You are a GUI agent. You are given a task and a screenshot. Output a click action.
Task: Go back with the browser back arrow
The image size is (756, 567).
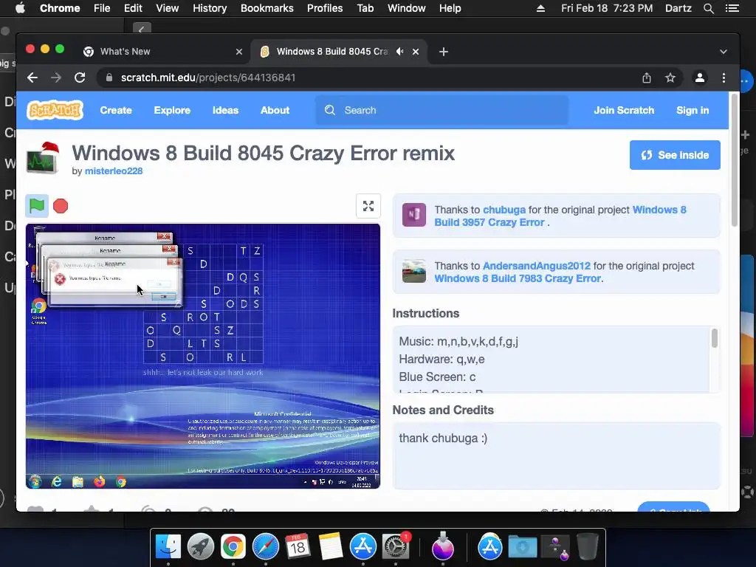[x=32, y=78]
